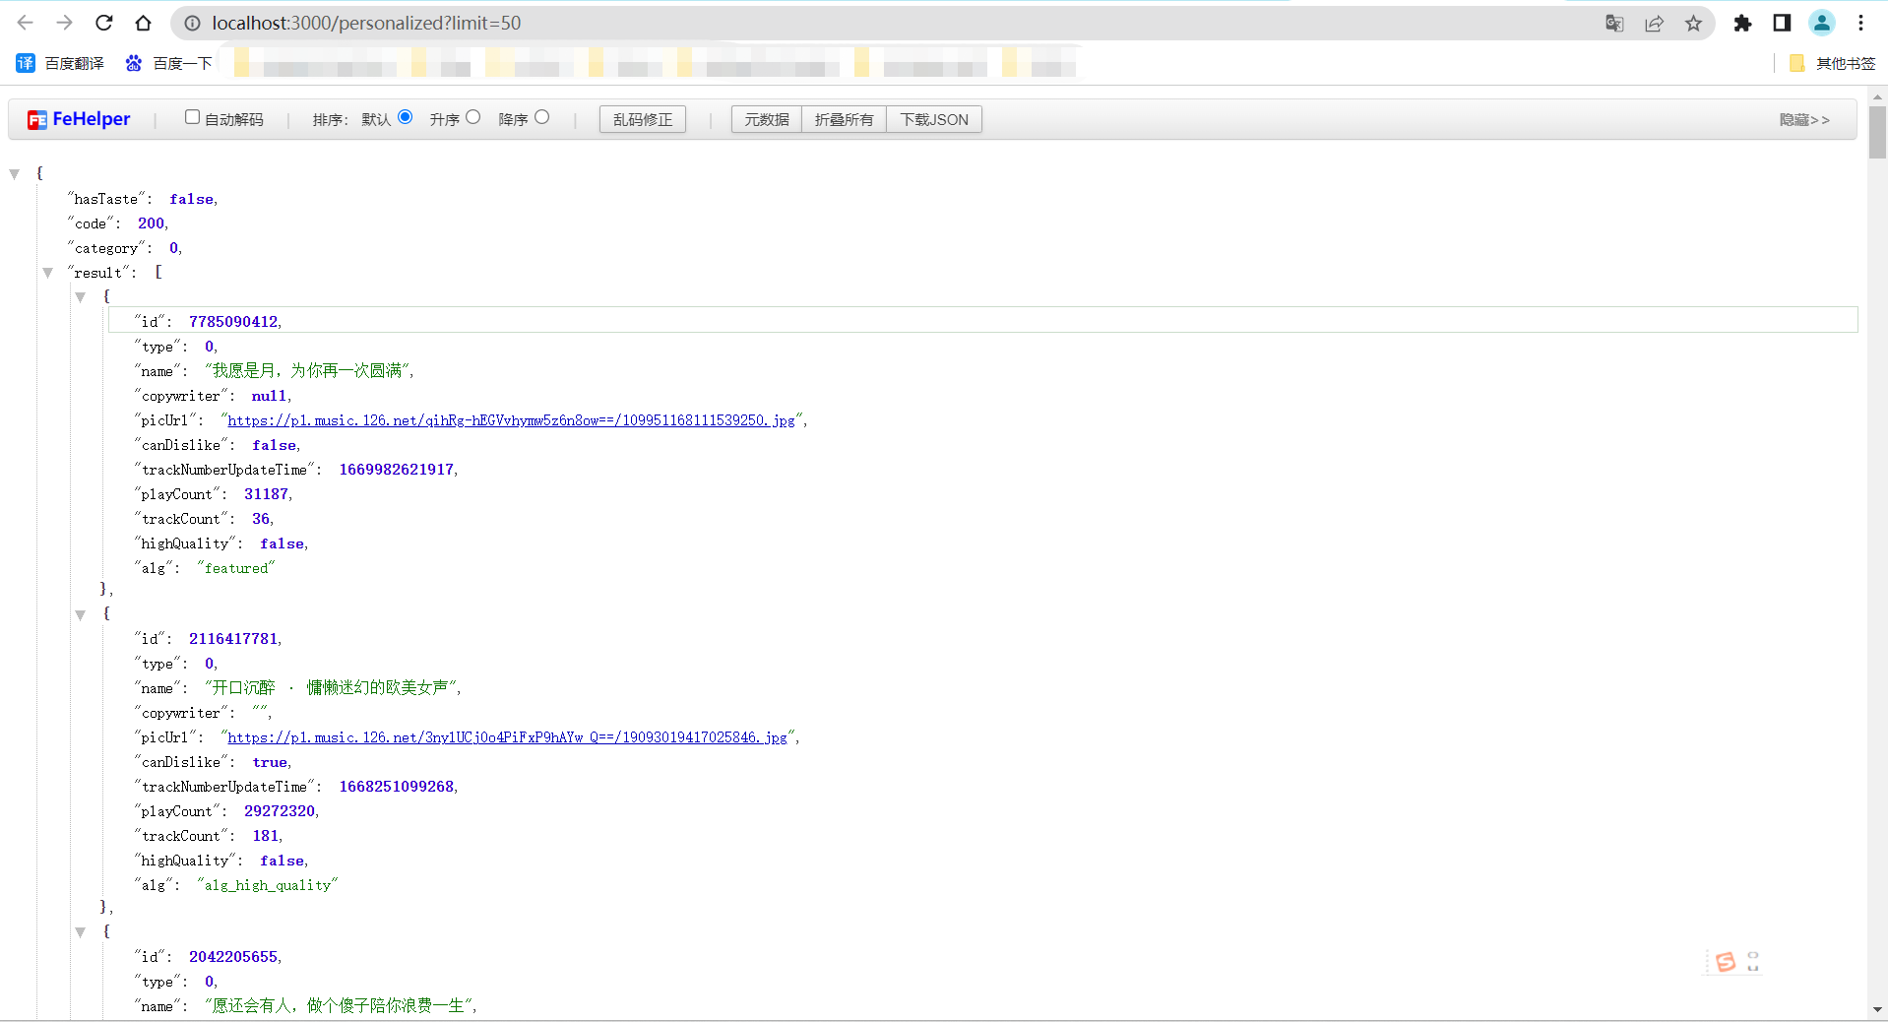Viewport: 1888px width, 1022px height.
Task: Select the id value 2116417781
Action: point(233,639)
